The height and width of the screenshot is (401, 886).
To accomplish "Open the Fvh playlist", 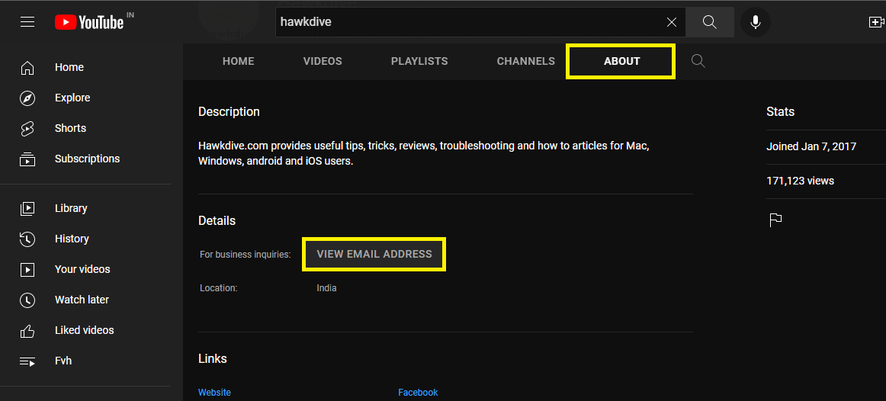I will click(x=63, y=361).
